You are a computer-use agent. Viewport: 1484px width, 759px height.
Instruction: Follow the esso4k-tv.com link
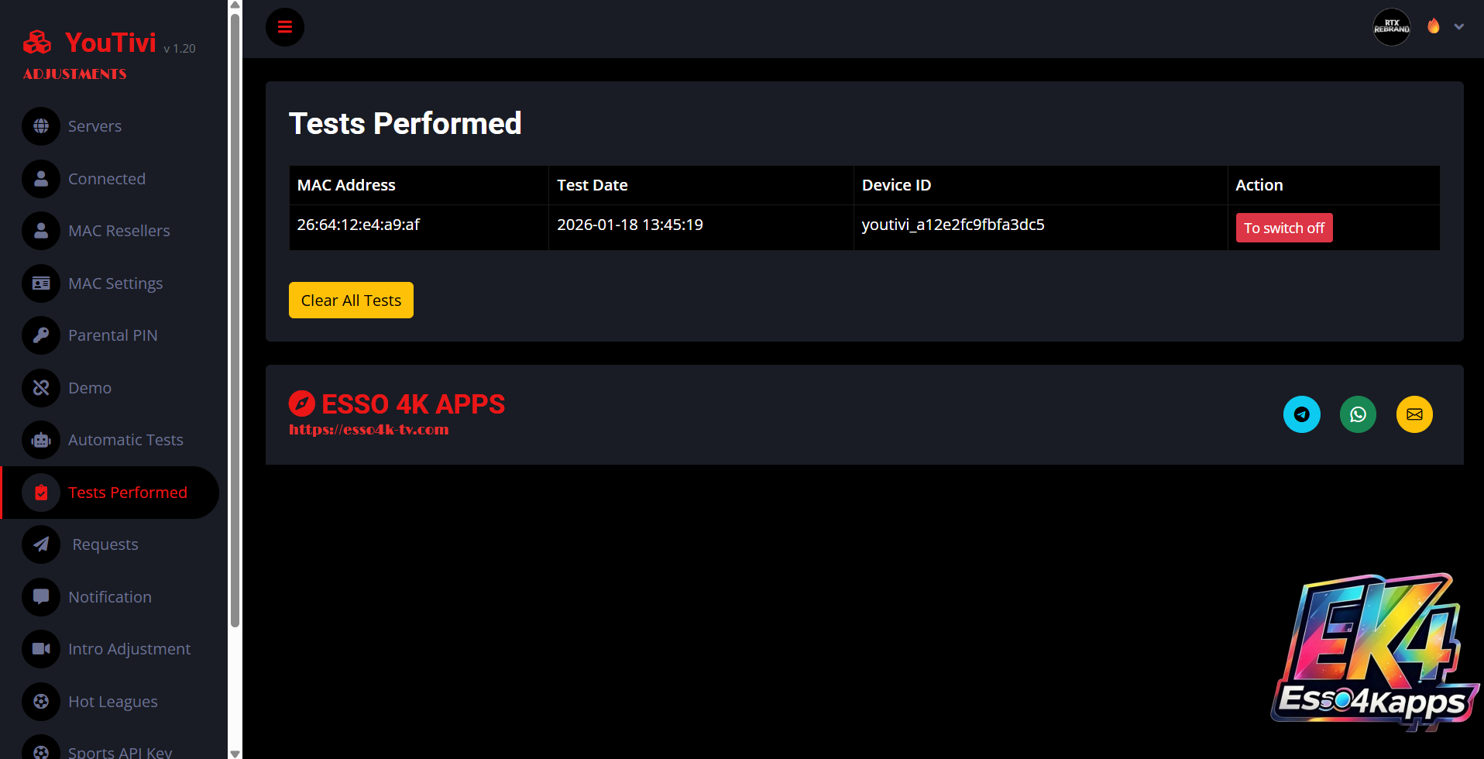(x=369, y=430)
